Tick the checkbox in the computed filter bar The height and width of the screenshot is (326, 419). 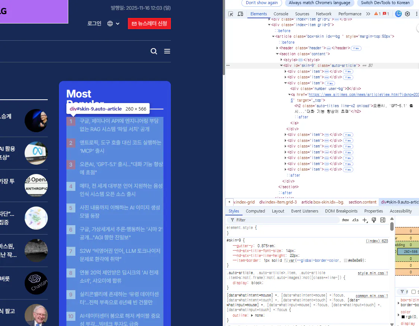[x=413, y=292]
